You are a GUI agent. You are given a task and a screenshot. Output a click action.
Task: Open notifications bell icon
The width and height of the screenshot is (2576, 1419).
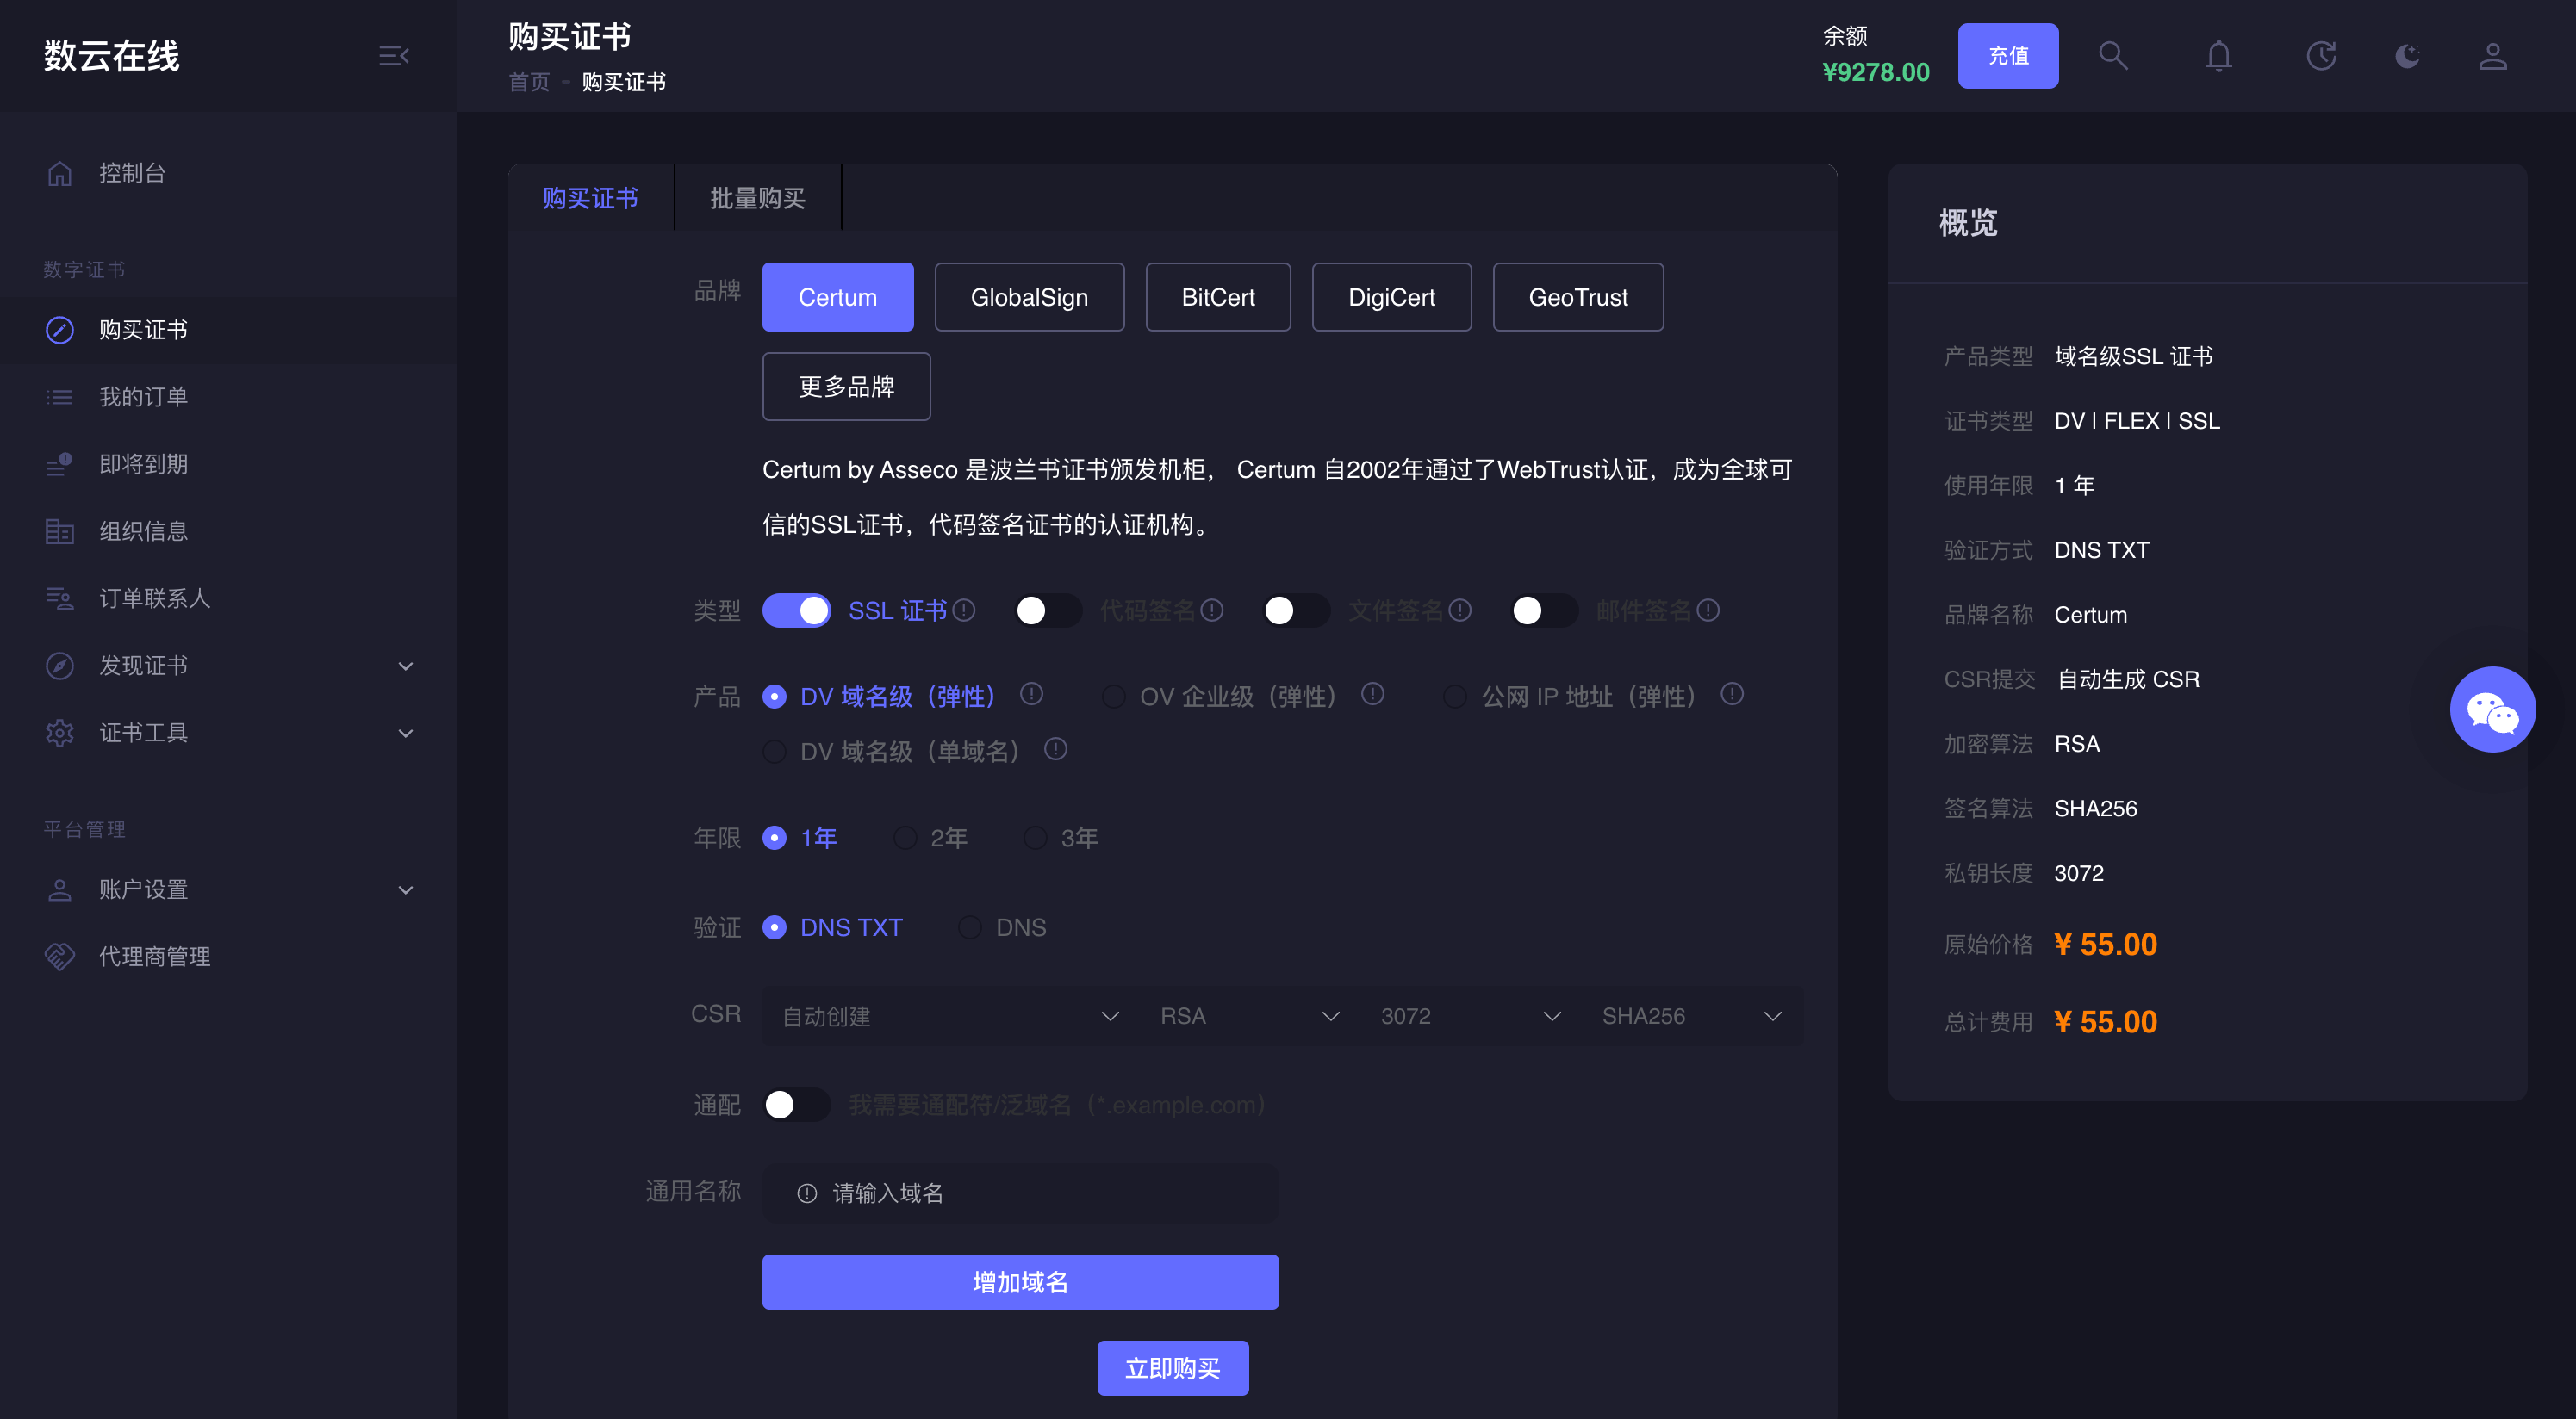[2218, 56]
